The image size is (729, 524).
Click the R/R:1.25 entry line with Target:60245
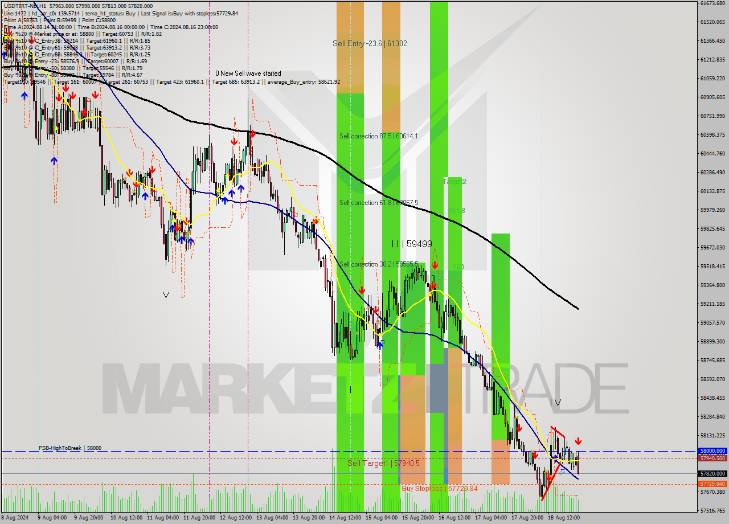(x=77, y=54)
